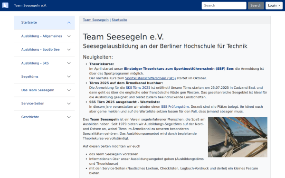Click Törns 2025 auf dem Ärmelkanal buchbar heading

point(126,83)
